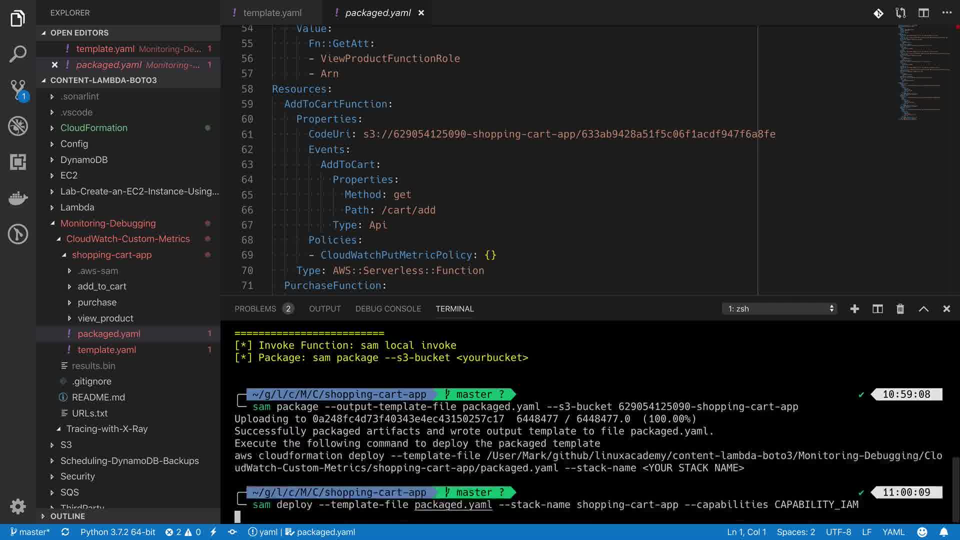Switch to the Problems panel tab
Image resolution: width=960 pixels, height=540 pixels.
point(255,309)
